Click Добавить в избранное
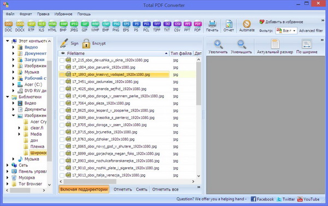 281,22
